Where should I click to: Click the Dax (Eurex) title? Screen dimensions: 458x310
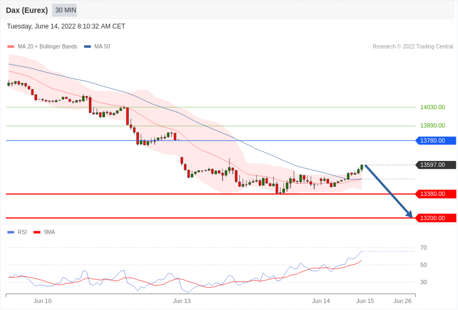pos(27,10)
